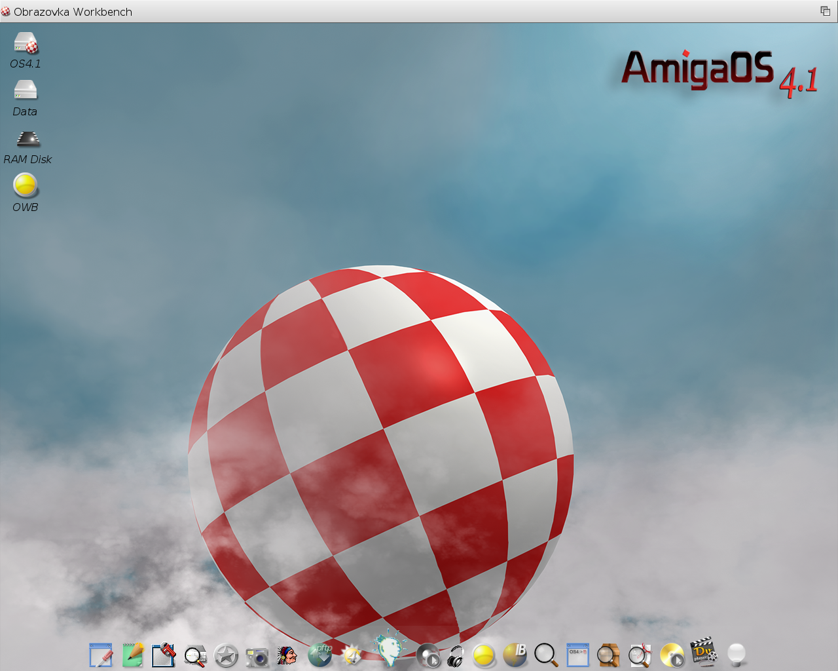Click the light bulb icon in dock
The height and width of the screenshot is (671, 838).
737,654
